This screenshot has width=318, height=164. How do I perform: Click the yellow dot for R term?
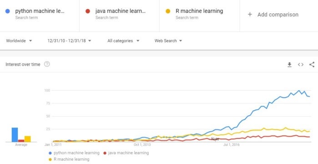(x=168, y=11)
